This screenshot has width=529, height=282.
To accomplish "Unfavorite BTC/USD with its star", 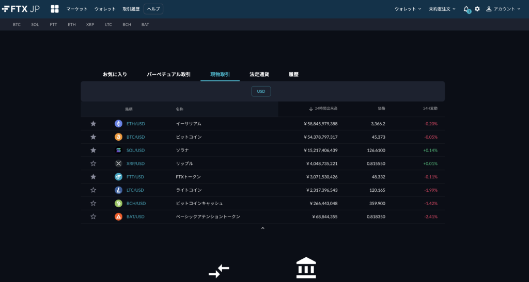I will point(94,137).
